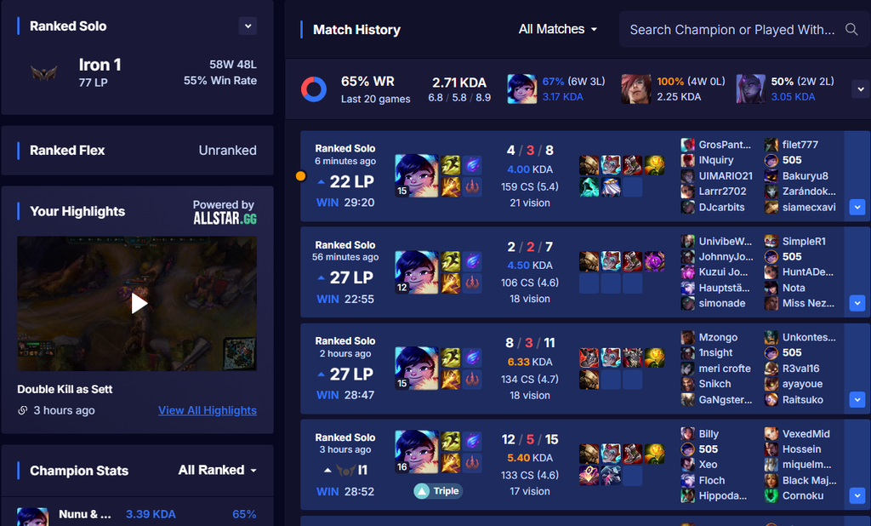Click the Triple kill badge

pyautogui.click(x=438, y=491)
